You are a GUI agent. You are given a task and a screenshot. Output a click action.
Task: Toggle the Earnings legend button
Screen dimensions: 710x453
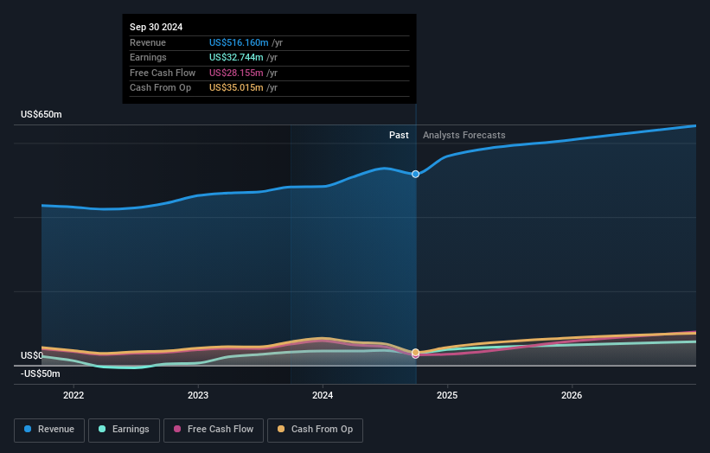[124, 430]
